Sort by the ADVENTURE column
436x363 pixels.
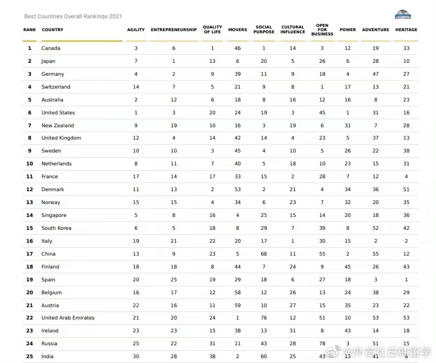point(376,30)
